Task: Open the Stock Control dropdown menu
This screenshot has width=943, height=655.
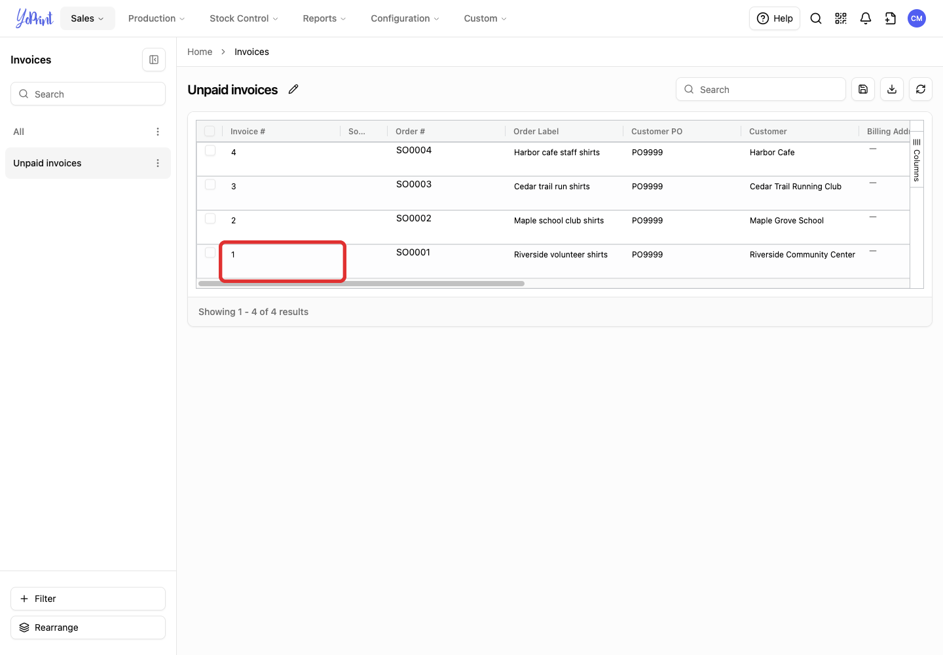Action: (x=244, y=18)
